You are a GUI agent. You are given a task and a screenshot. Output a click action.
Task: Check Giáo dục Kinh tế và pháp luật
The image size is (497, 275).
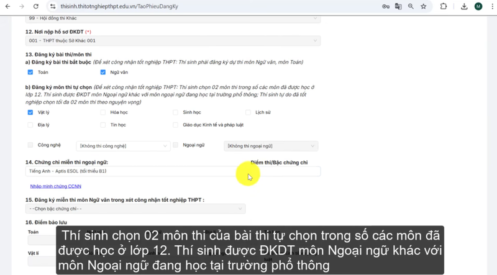175,125
